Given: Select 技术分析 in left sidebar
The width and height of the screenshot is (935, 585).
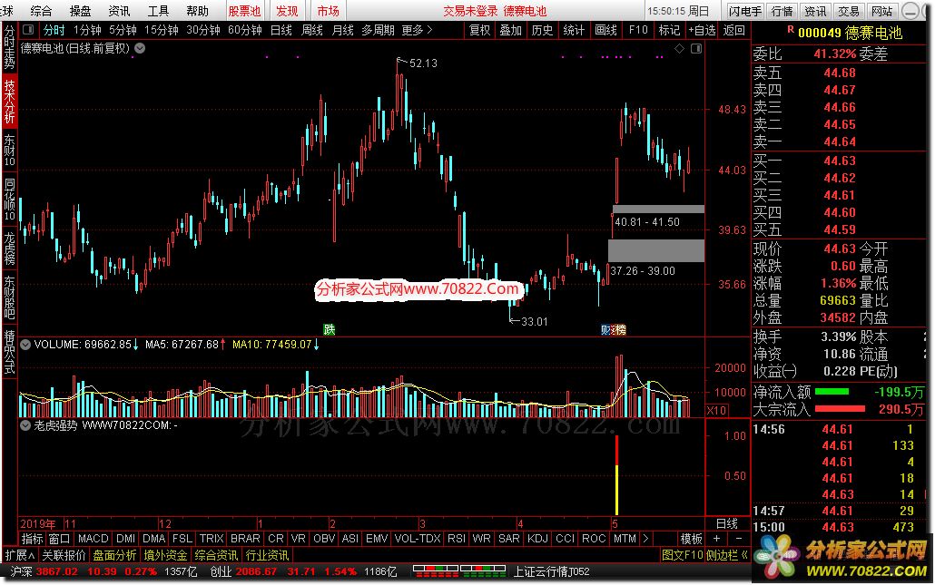Looking at the screenshot, I should [10, 102].
